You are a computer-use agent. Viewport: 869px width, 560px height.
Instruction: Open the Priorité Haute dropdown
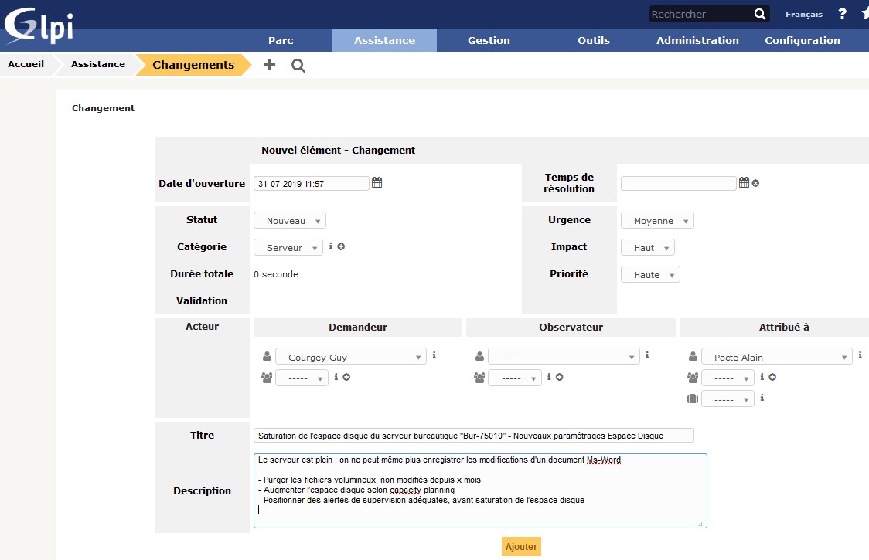point(651,275)
